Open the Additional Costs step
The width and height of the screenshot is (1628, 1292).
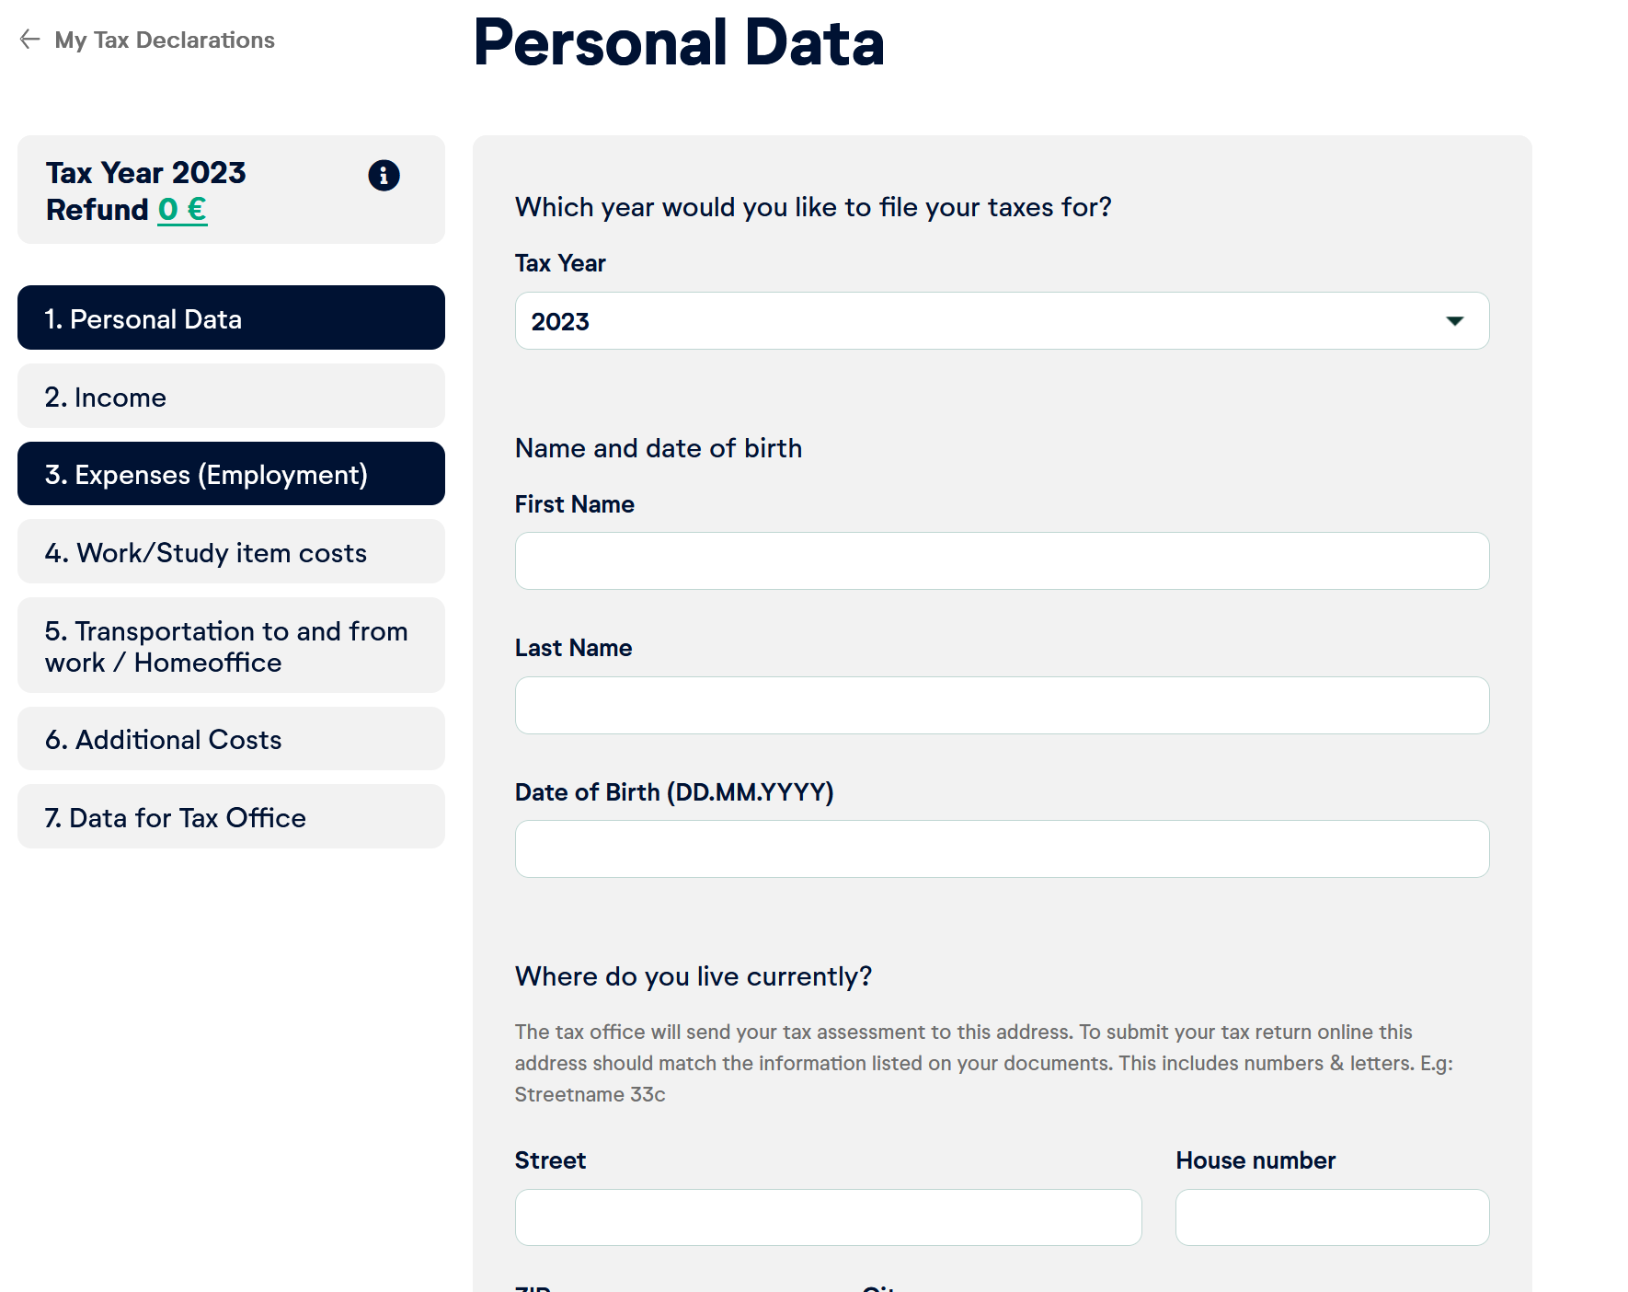point(230,738)
